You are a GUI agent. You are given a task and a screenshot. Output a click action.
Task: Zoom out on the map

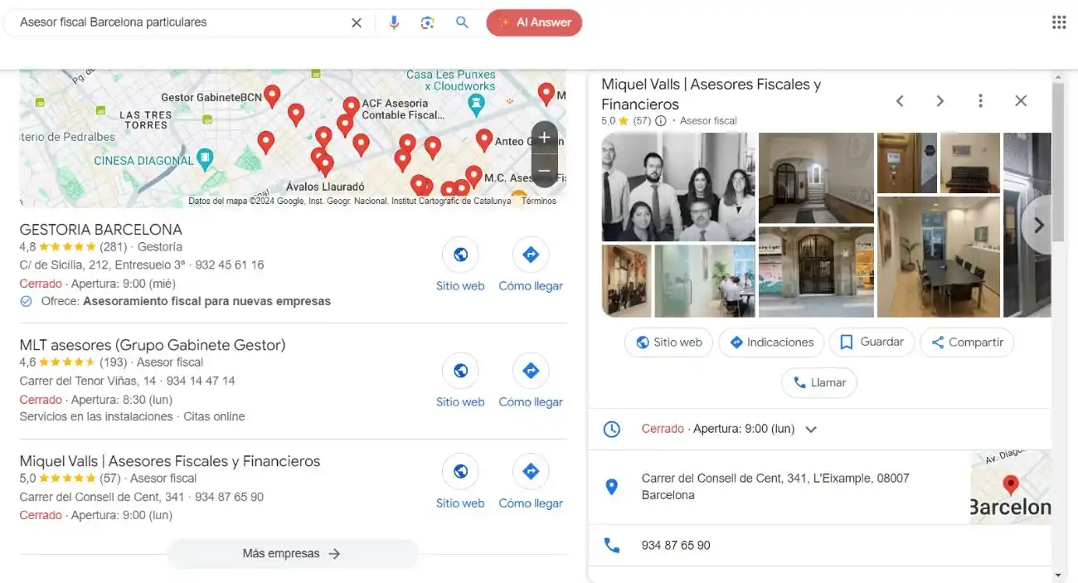pos(544,171)
